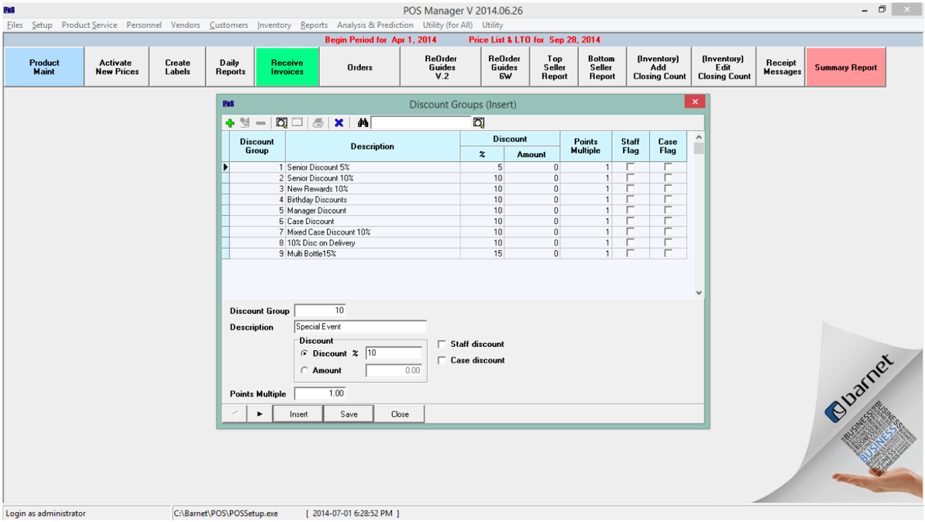This screenshot has width=925, height=522.
Task: Click the PoS logo in Discount Groups title bar
Action: pos(229,104)
